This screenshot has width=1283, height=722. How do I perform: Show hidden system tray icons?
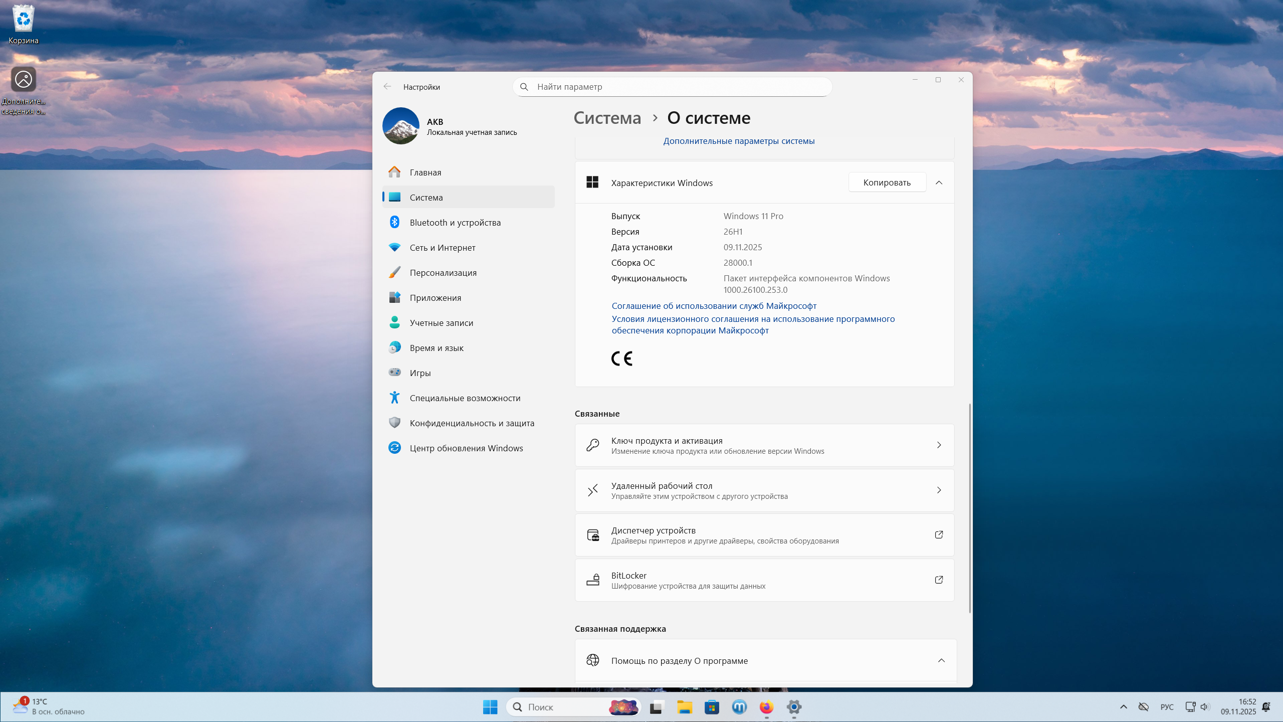click(1123, 707)
